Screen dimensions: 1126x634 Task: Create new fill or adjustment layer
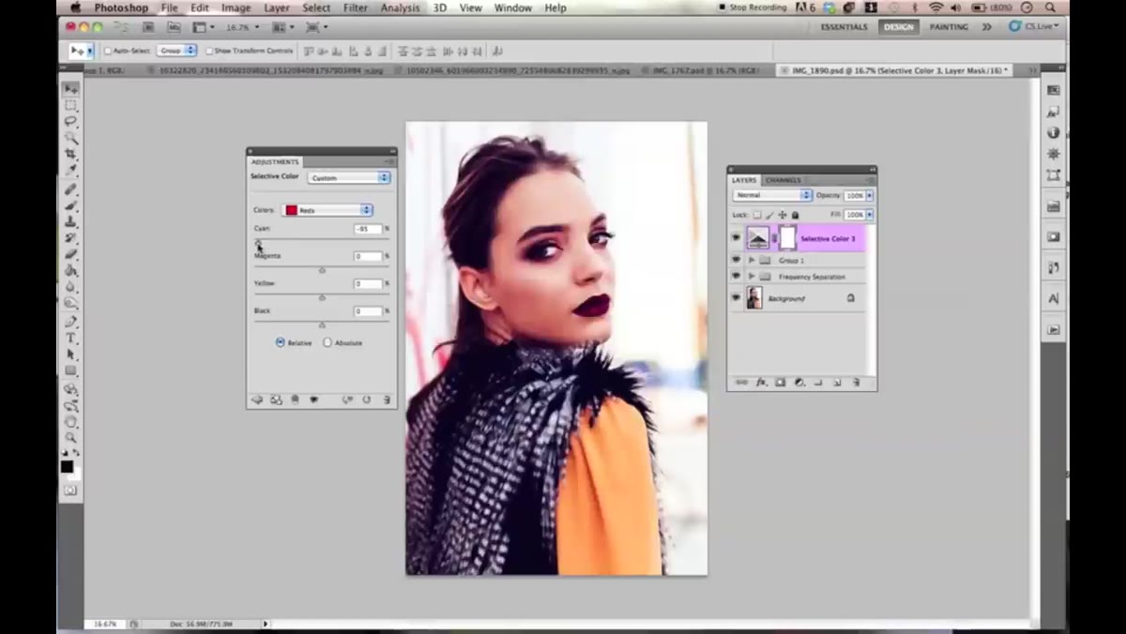click(799, 383)
